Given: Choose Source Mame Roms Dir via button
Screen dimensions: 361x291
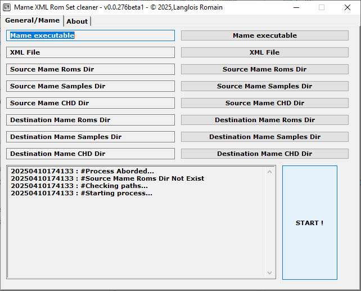Looking at the screenshot, I should tap(265, 69).
